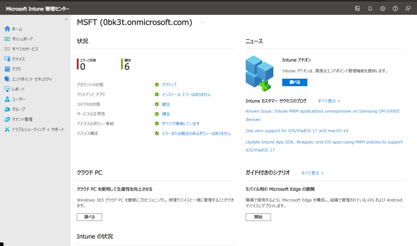Click the Microsoft Intune 管理センター title
The image size is (417, 246).
pyautogui.click(x=38, y=9)
